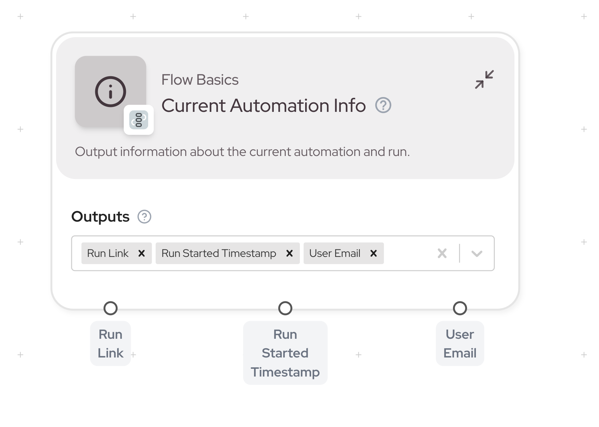Remove the User Email output tag
599x427 pixels.
(374, 253)
